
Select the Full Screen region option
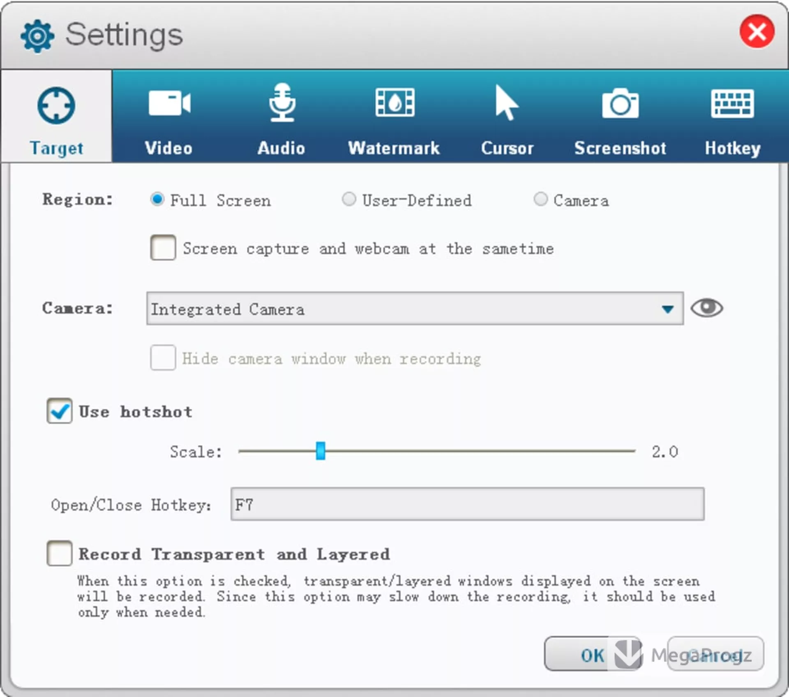(x=157, y=199)
